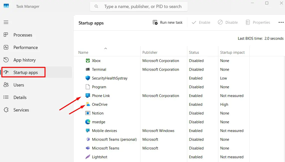Viewport: 285px width, 162px height.
Task: Click the Disable button in the toolbar
Action: pos(228,22)
